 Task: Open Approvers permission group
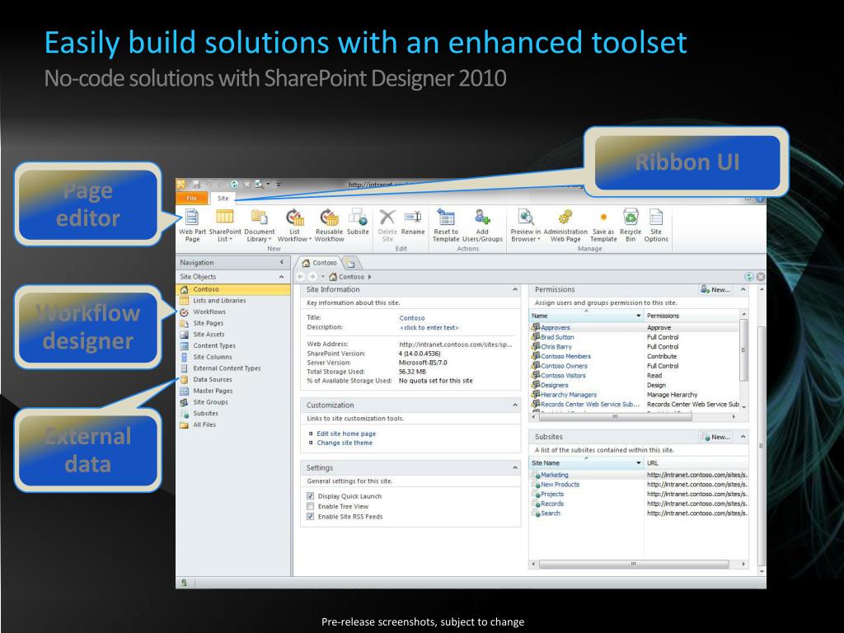555,327
